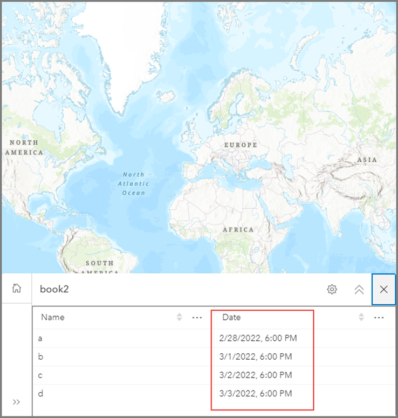
Task: Collapse the book2 table with double chevron
Action: pyautogui.click(x=359, y=290)
